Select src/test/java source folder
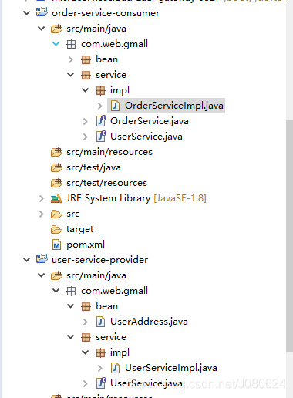This screenshot has height=398, width=293. [93, 167]
